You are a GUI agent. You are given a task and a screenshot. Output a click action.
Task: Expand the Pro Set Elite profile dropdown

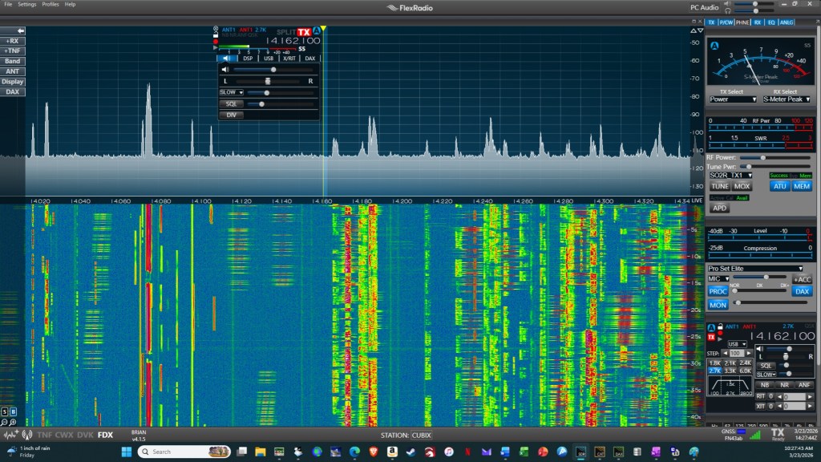coord(755,268)
